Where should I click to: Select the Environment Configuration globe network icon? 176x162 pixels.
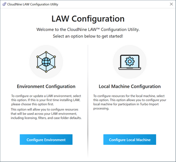tap(46, 62)
